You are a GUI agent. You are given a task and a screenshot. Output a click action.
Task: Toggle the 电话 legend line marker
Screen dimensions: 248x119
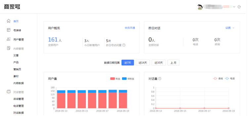[x=227, y=78]
